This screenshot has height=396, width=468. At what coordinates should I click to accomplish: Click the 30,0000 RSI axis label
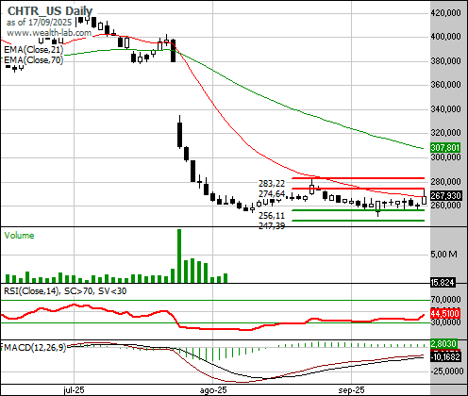click(x=445, y=322)
